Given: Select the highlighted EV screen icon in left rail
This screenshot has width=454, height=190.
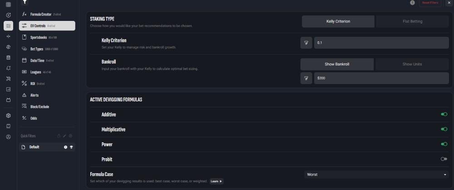Looking at the screenshot, I should click(8, 26).
